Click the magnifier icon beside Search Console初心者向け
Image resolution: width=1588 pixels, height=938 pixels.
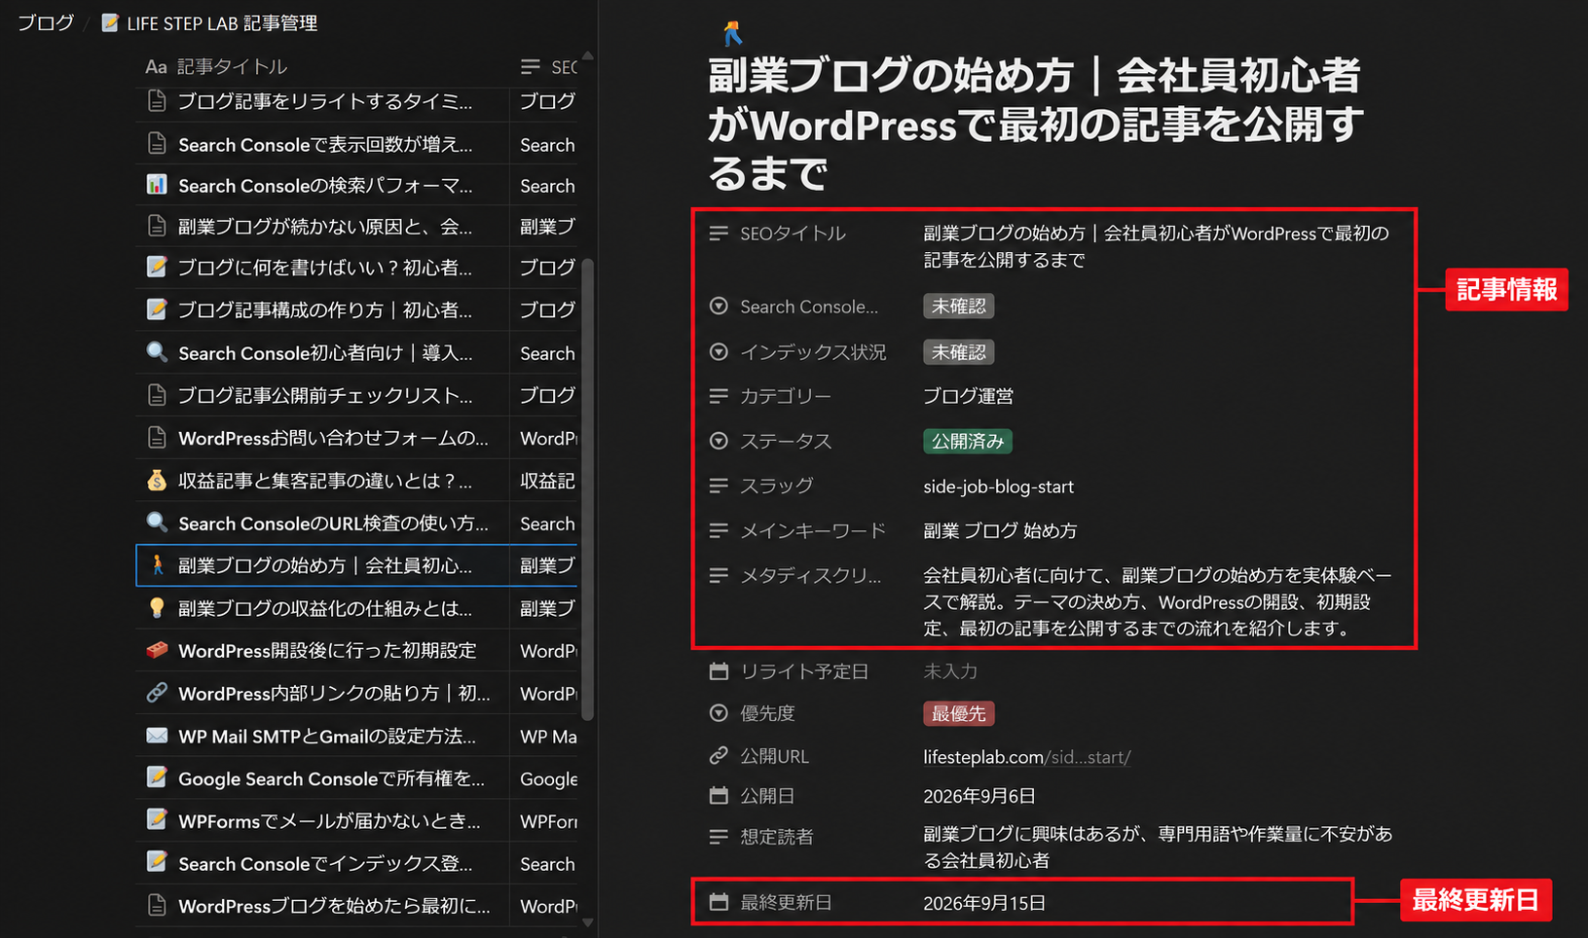[157, 352]
